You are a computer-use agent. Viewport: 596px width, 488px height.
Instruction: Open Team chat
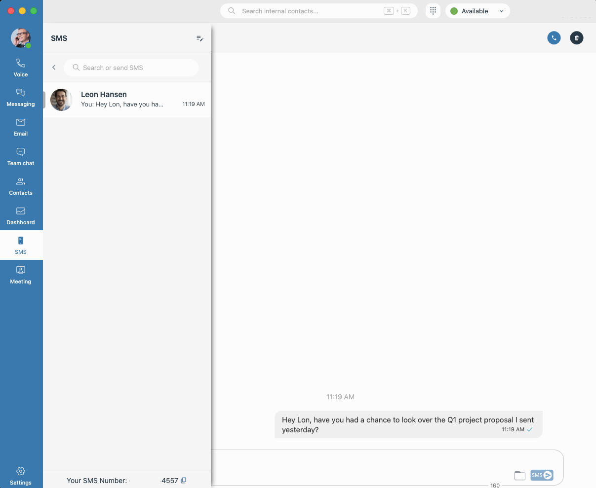tap(20, 156)
